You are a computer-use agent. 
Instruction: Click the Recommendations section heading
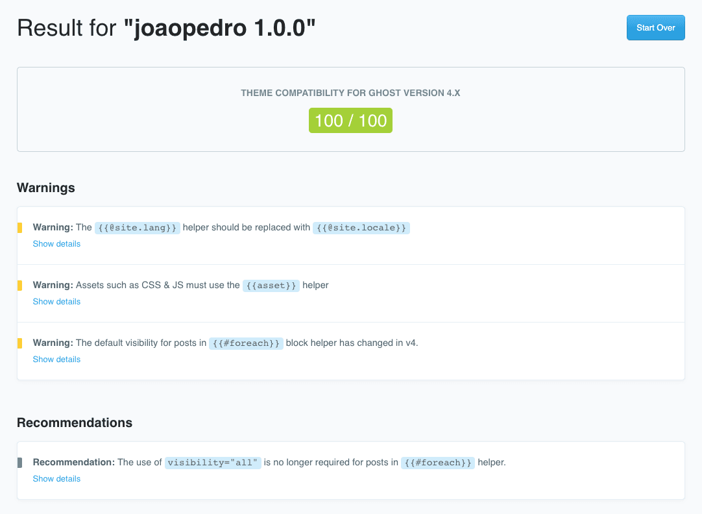point(75,423)
